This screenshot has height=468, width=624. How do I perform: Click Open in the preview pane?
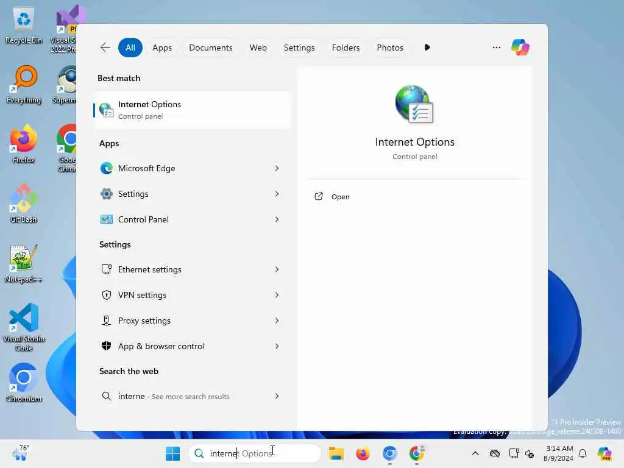340,197
